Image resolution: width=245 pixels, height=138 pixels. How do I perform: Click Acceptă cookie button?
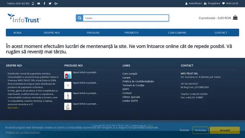click(x=225, y=130)
